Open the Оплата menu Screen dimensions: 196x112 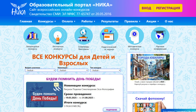tap(69, 21)
